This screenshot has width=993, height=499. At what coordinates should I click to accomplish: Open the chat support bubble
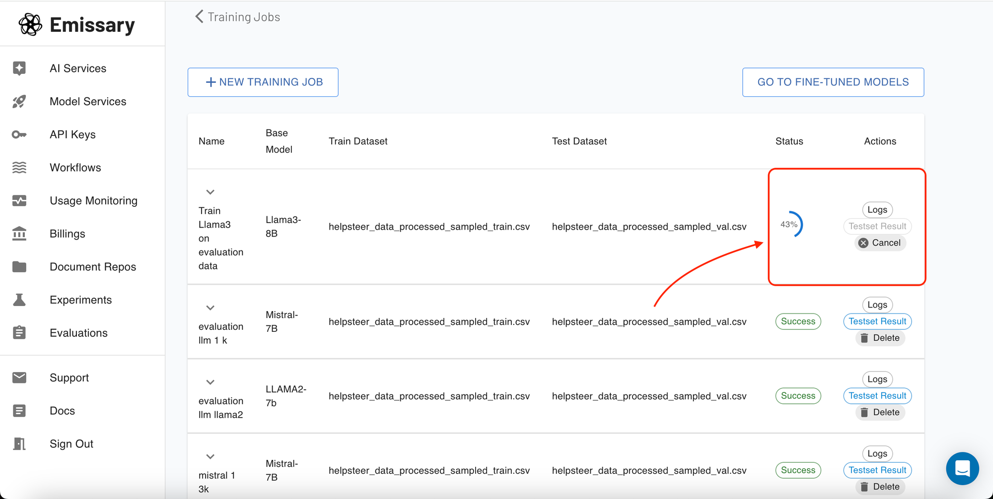tap(962, 468)
